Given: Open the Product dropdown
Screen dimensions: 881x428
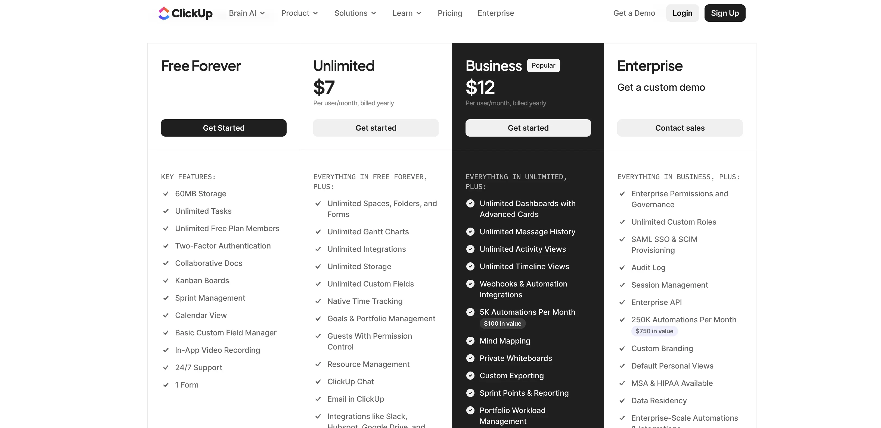Looking at the screenshot, I should point(300,13).
